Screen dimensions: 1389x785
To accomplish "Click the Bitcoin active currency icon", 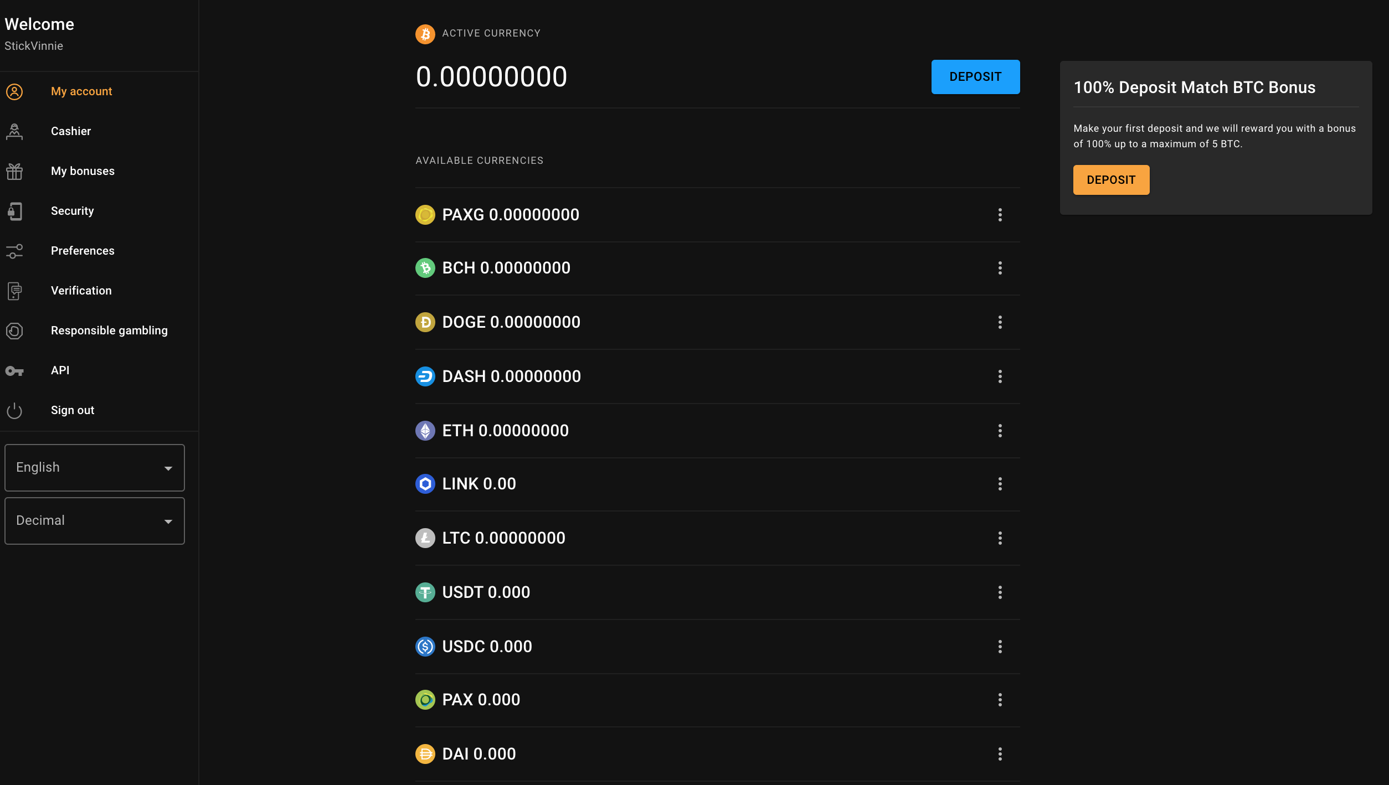I will 425,34.
